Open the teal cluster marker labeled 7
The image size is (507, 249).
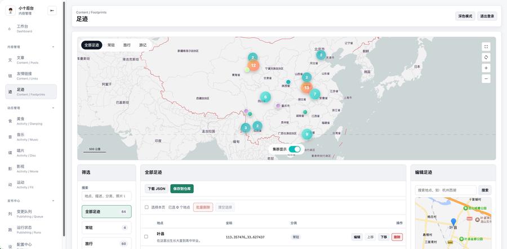315,94
